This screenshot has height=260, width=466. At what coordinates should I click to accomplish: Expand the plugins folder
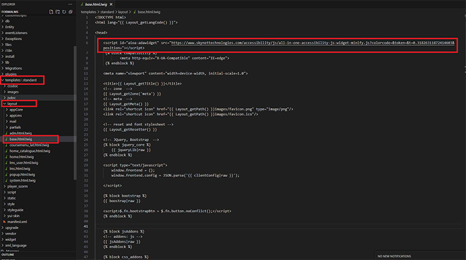pyautogui.click(x=11, y=74)
